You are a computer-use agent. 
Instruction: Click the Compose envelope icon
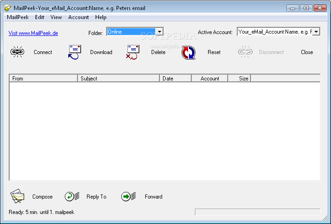tap(17, 196)
